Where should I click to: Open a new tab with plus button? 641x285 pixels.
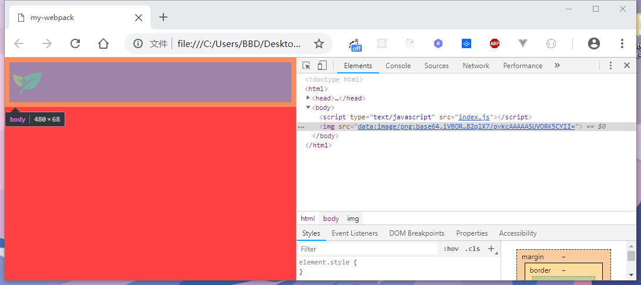pyautogui.click(x=163, y=17)
